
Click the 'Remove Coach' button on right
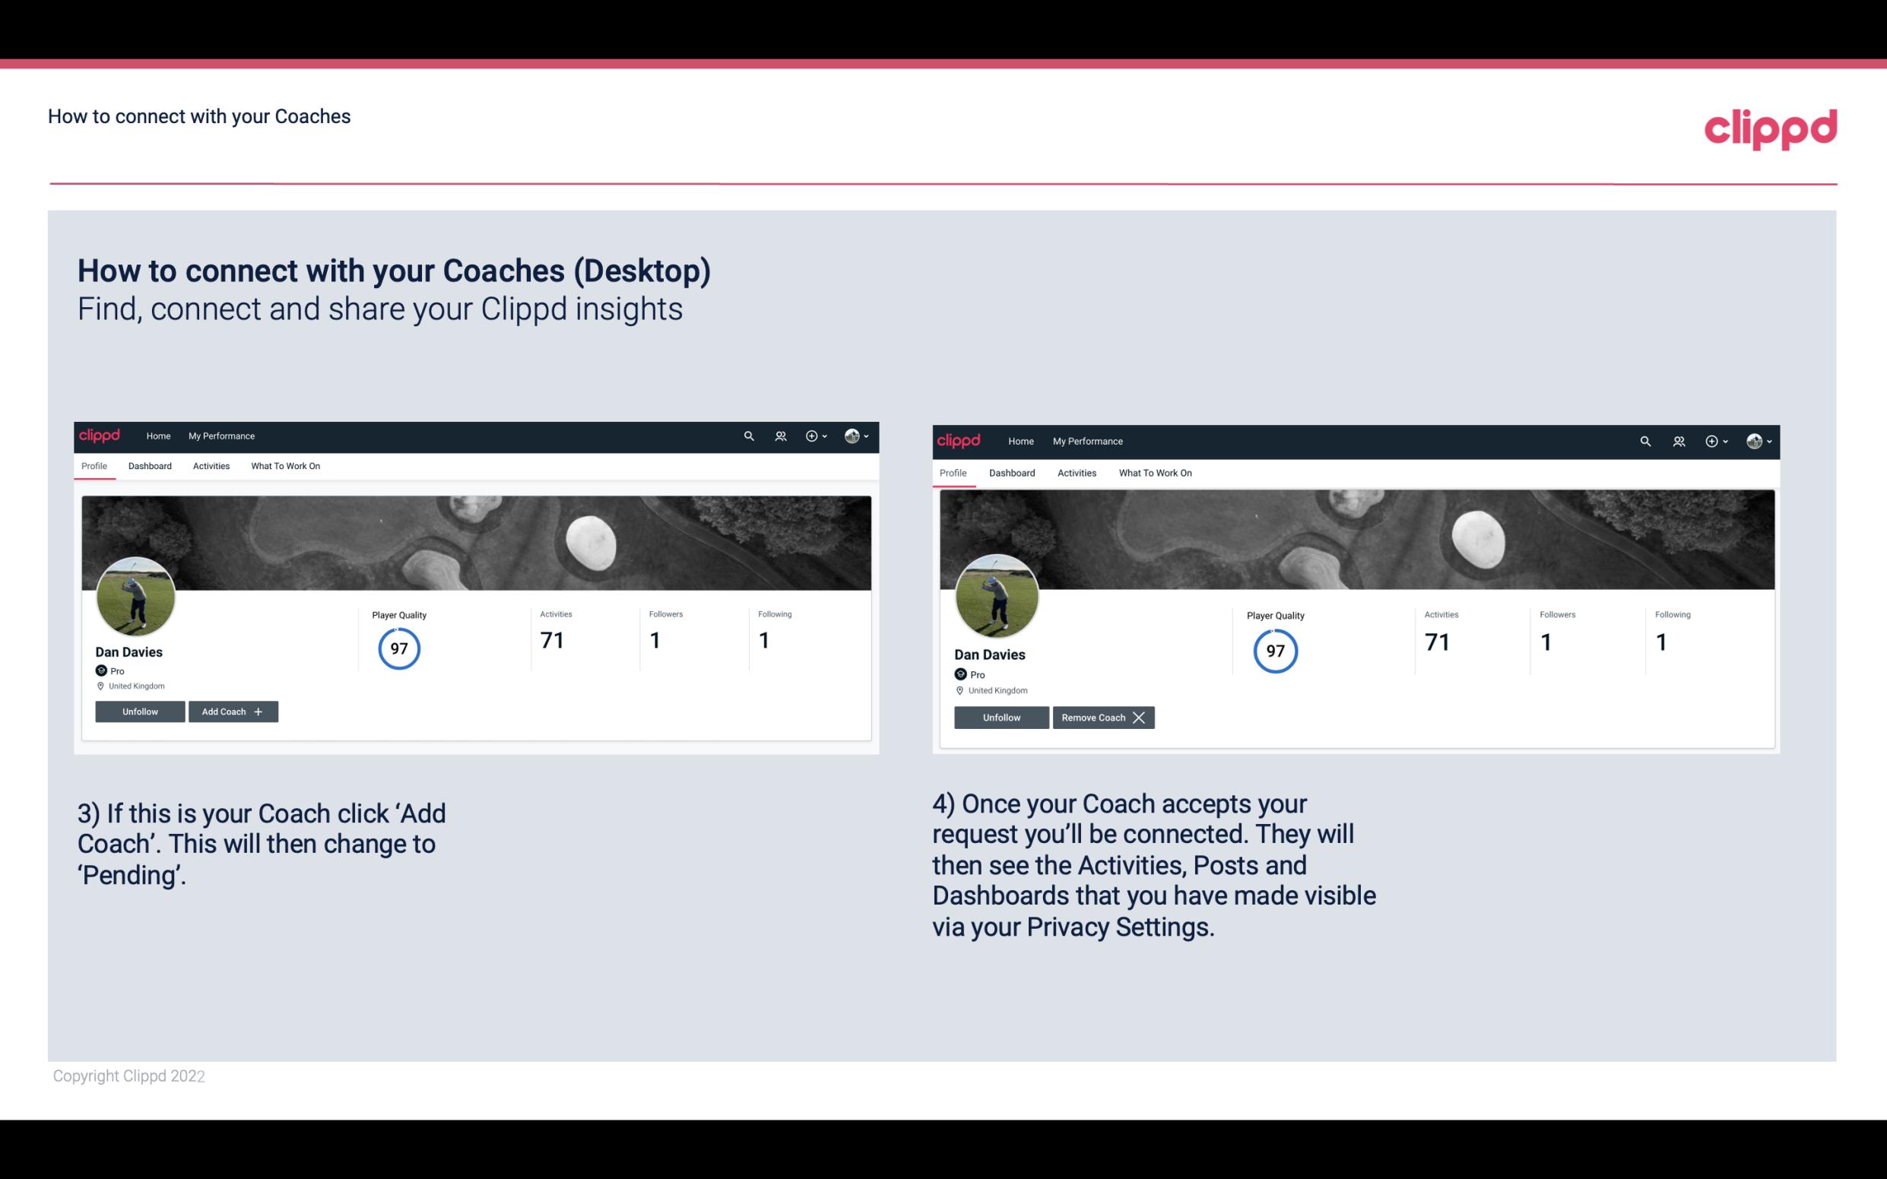1103,717
